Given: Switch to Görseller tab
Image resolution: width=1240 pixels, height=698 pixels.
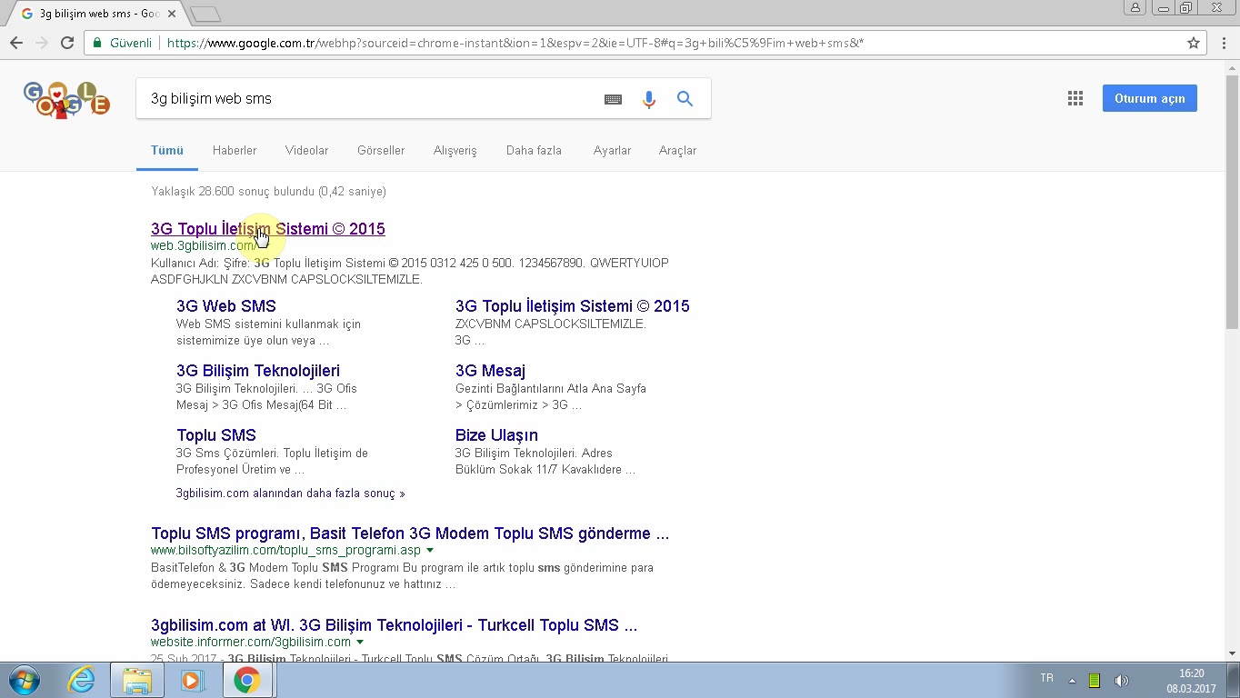Looking at the screenshot, I should [381, 150].
